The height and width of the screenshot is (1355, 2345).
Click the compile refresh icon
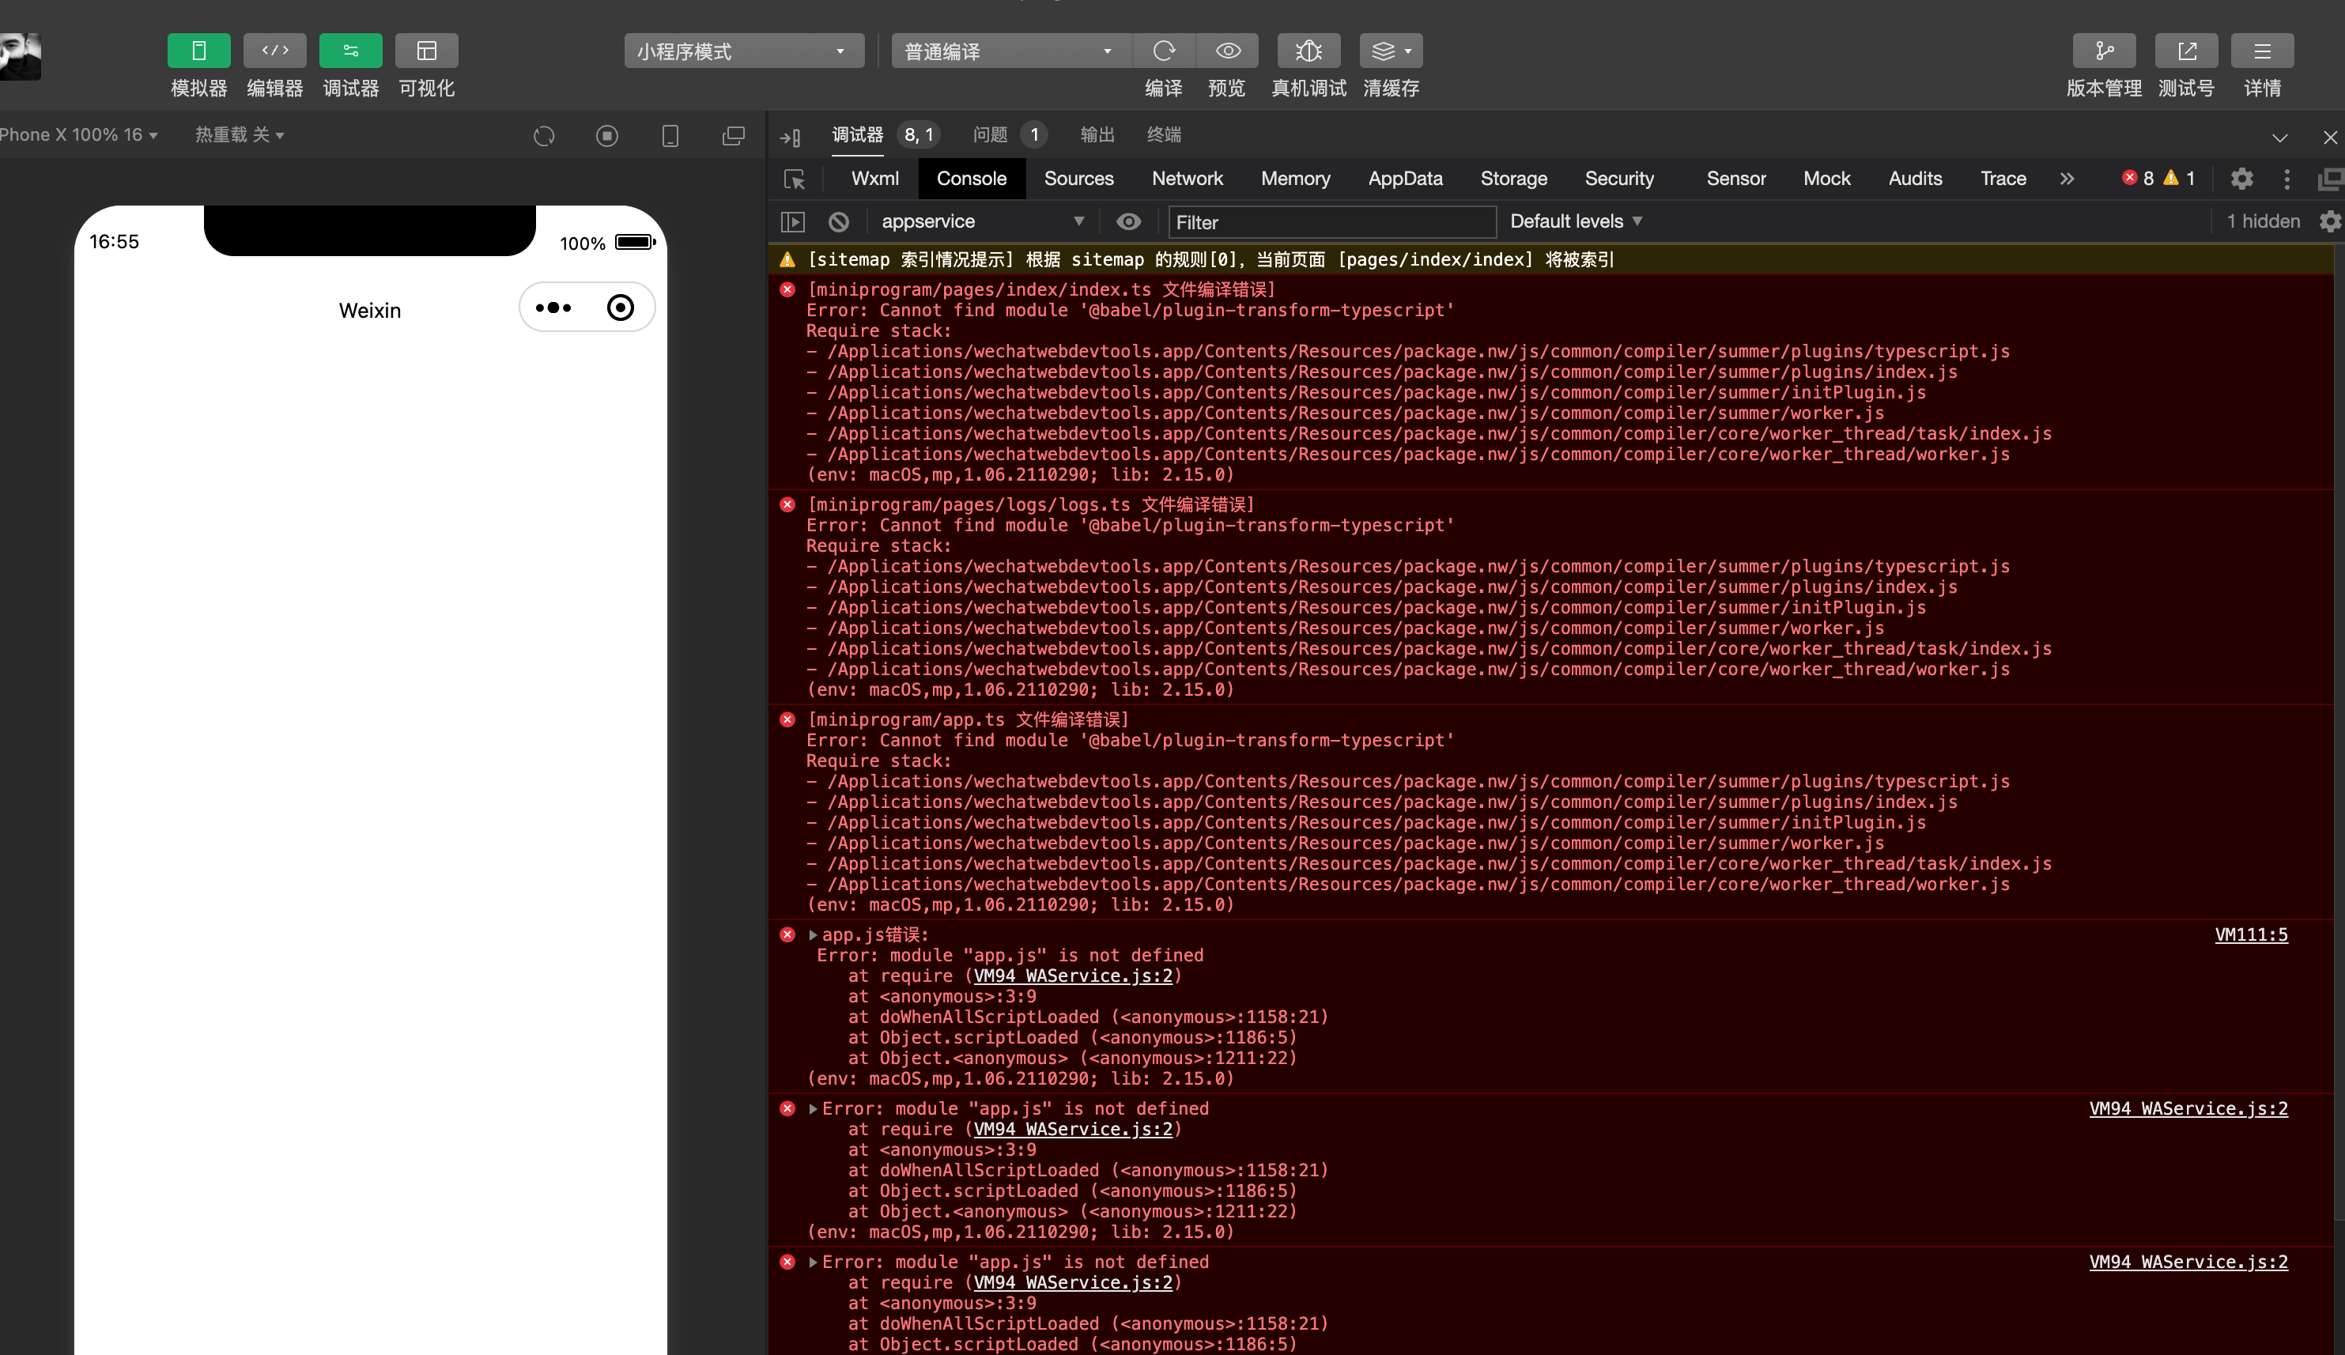point(1163,51)
